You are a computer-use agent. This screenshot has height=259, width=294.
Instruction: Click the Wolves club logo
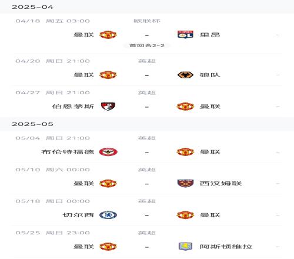click(x=185, y=75)
